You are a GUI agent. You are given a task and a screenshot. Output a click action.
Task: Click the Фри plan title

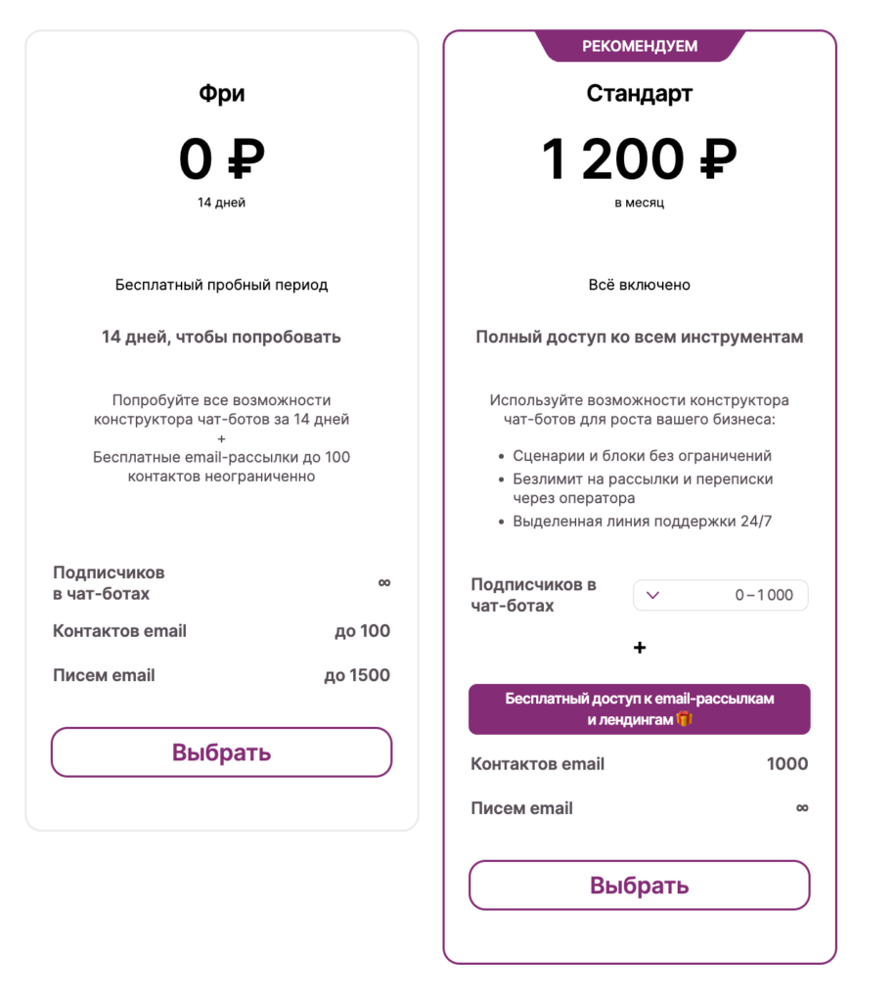pyautogui.click(x=221, y=94)
